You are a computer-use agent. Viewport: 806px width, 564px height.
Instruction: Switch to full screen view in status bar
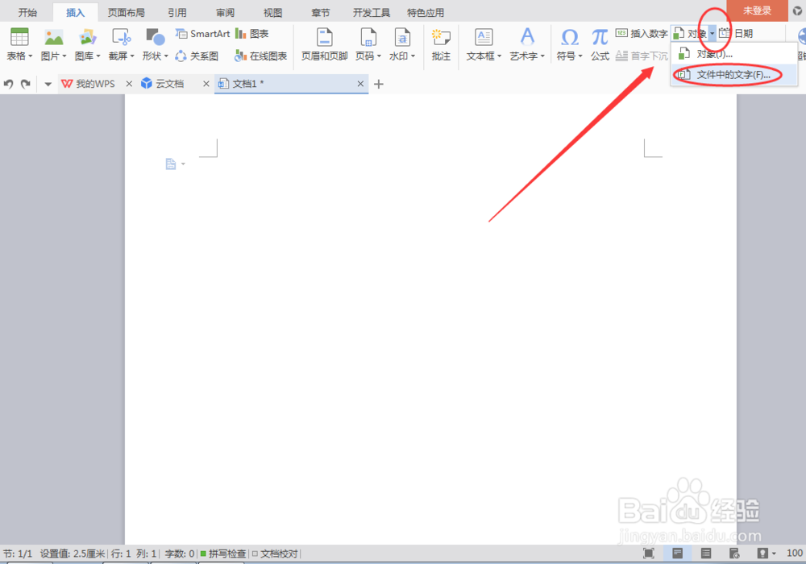click(x=649, y=554)
